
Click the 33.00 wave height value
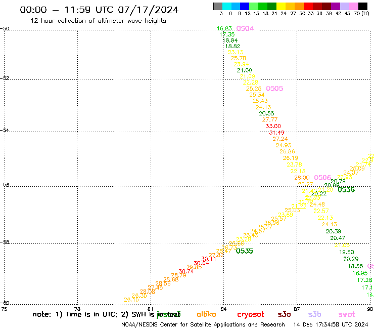pyautogui.click(x=273, y=126)
